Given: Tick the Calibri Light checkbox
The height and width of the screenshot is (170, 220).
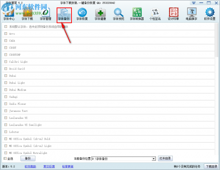Looking at the screenshot, I should pos(5,62).
